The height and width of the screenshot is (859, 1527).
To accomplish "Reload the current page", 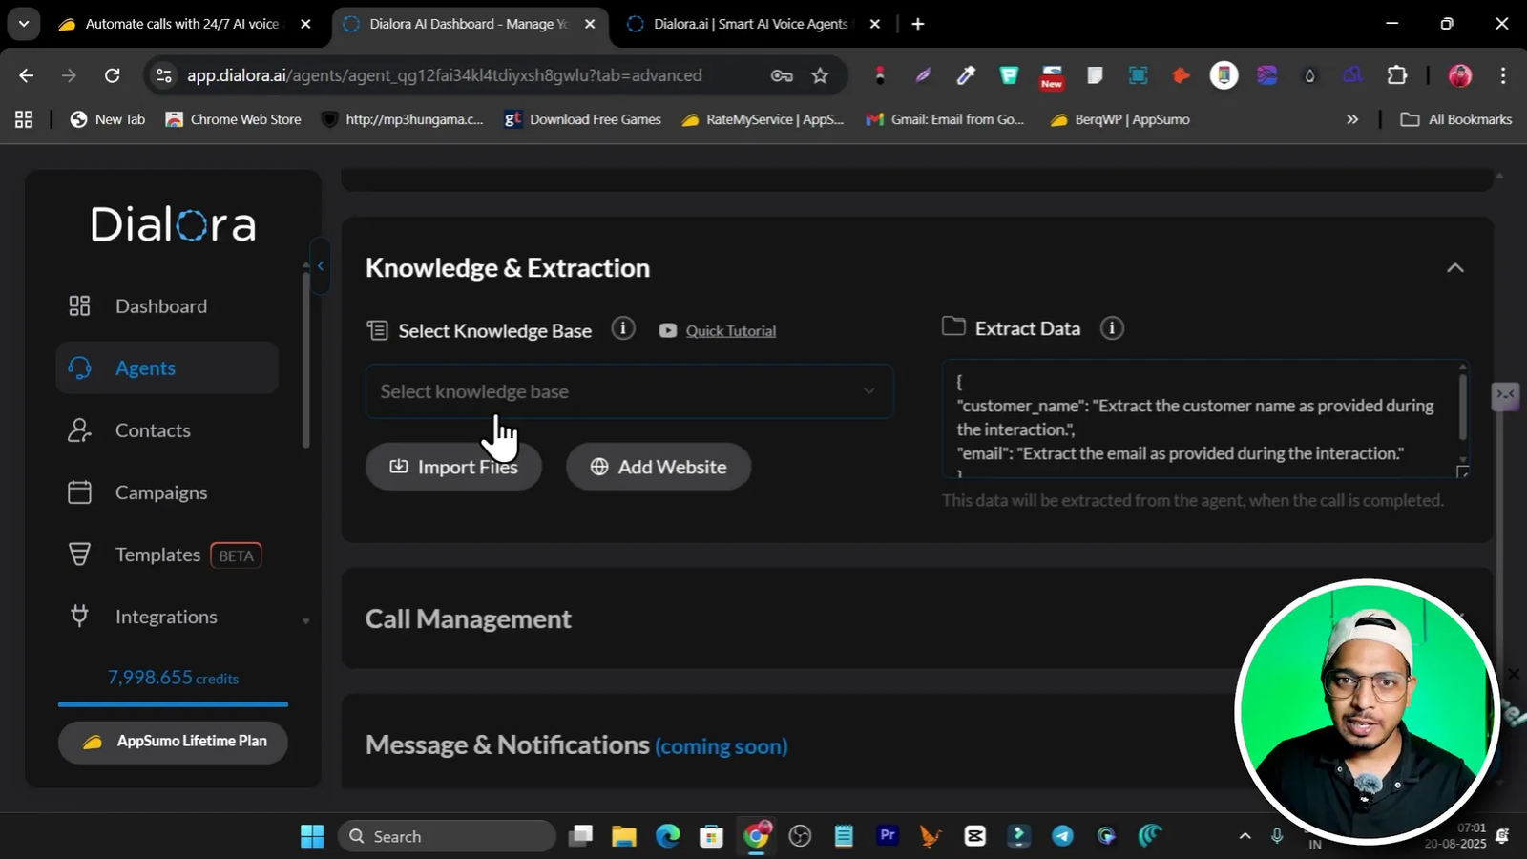I will (x=113, y=75).
